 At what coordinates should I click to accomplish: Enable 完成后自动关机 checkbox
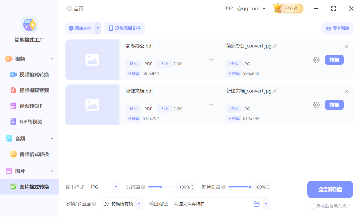pyautogui.click(x=312, y=206)
